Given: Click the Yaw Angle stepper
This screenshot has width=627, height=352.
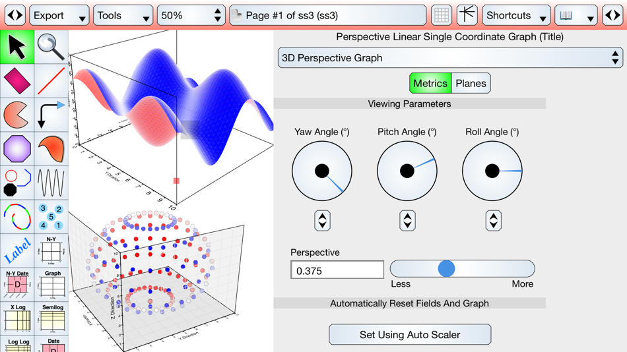Looking at the screenshot, I should (x=322, y=221).
